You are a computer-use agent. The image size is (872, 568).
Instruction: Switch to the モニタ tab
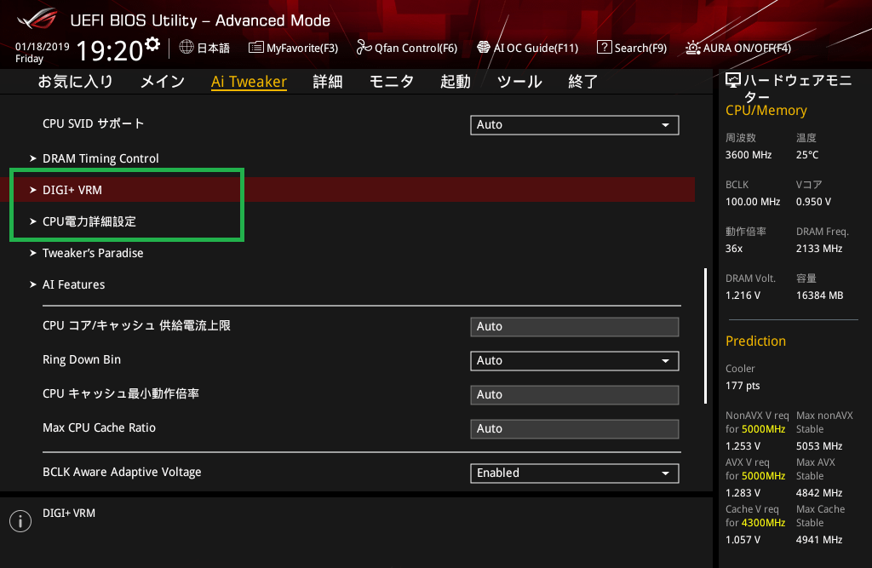(392, 82)
